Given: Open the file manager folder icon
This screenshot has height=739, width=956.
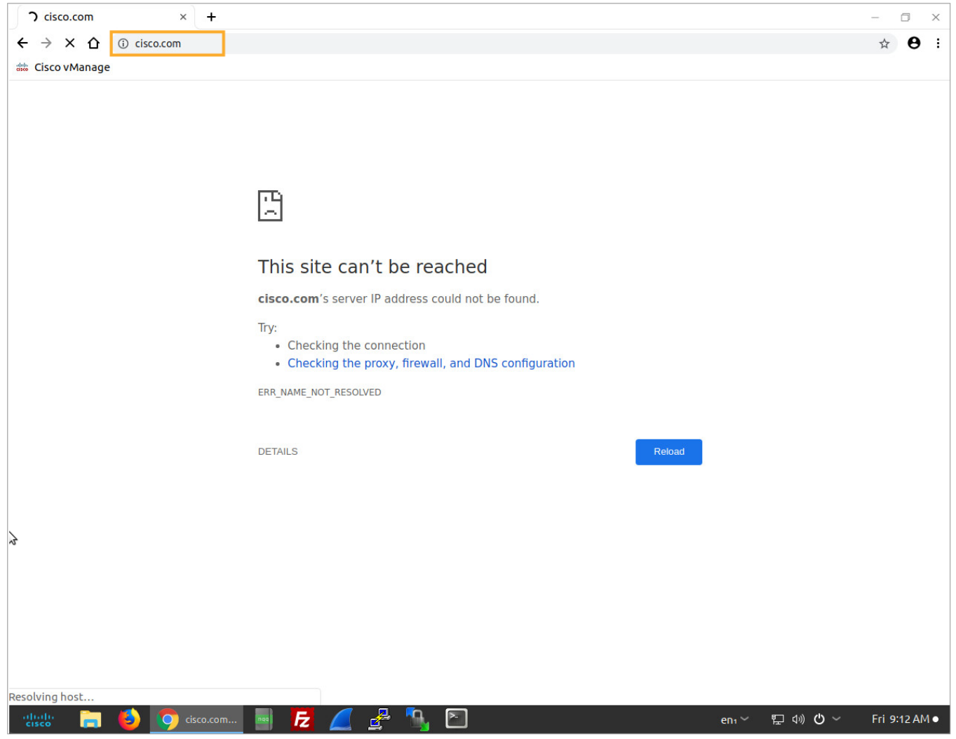Looking at the screenshot, I should pyautogui.click(x=90, y=719).
